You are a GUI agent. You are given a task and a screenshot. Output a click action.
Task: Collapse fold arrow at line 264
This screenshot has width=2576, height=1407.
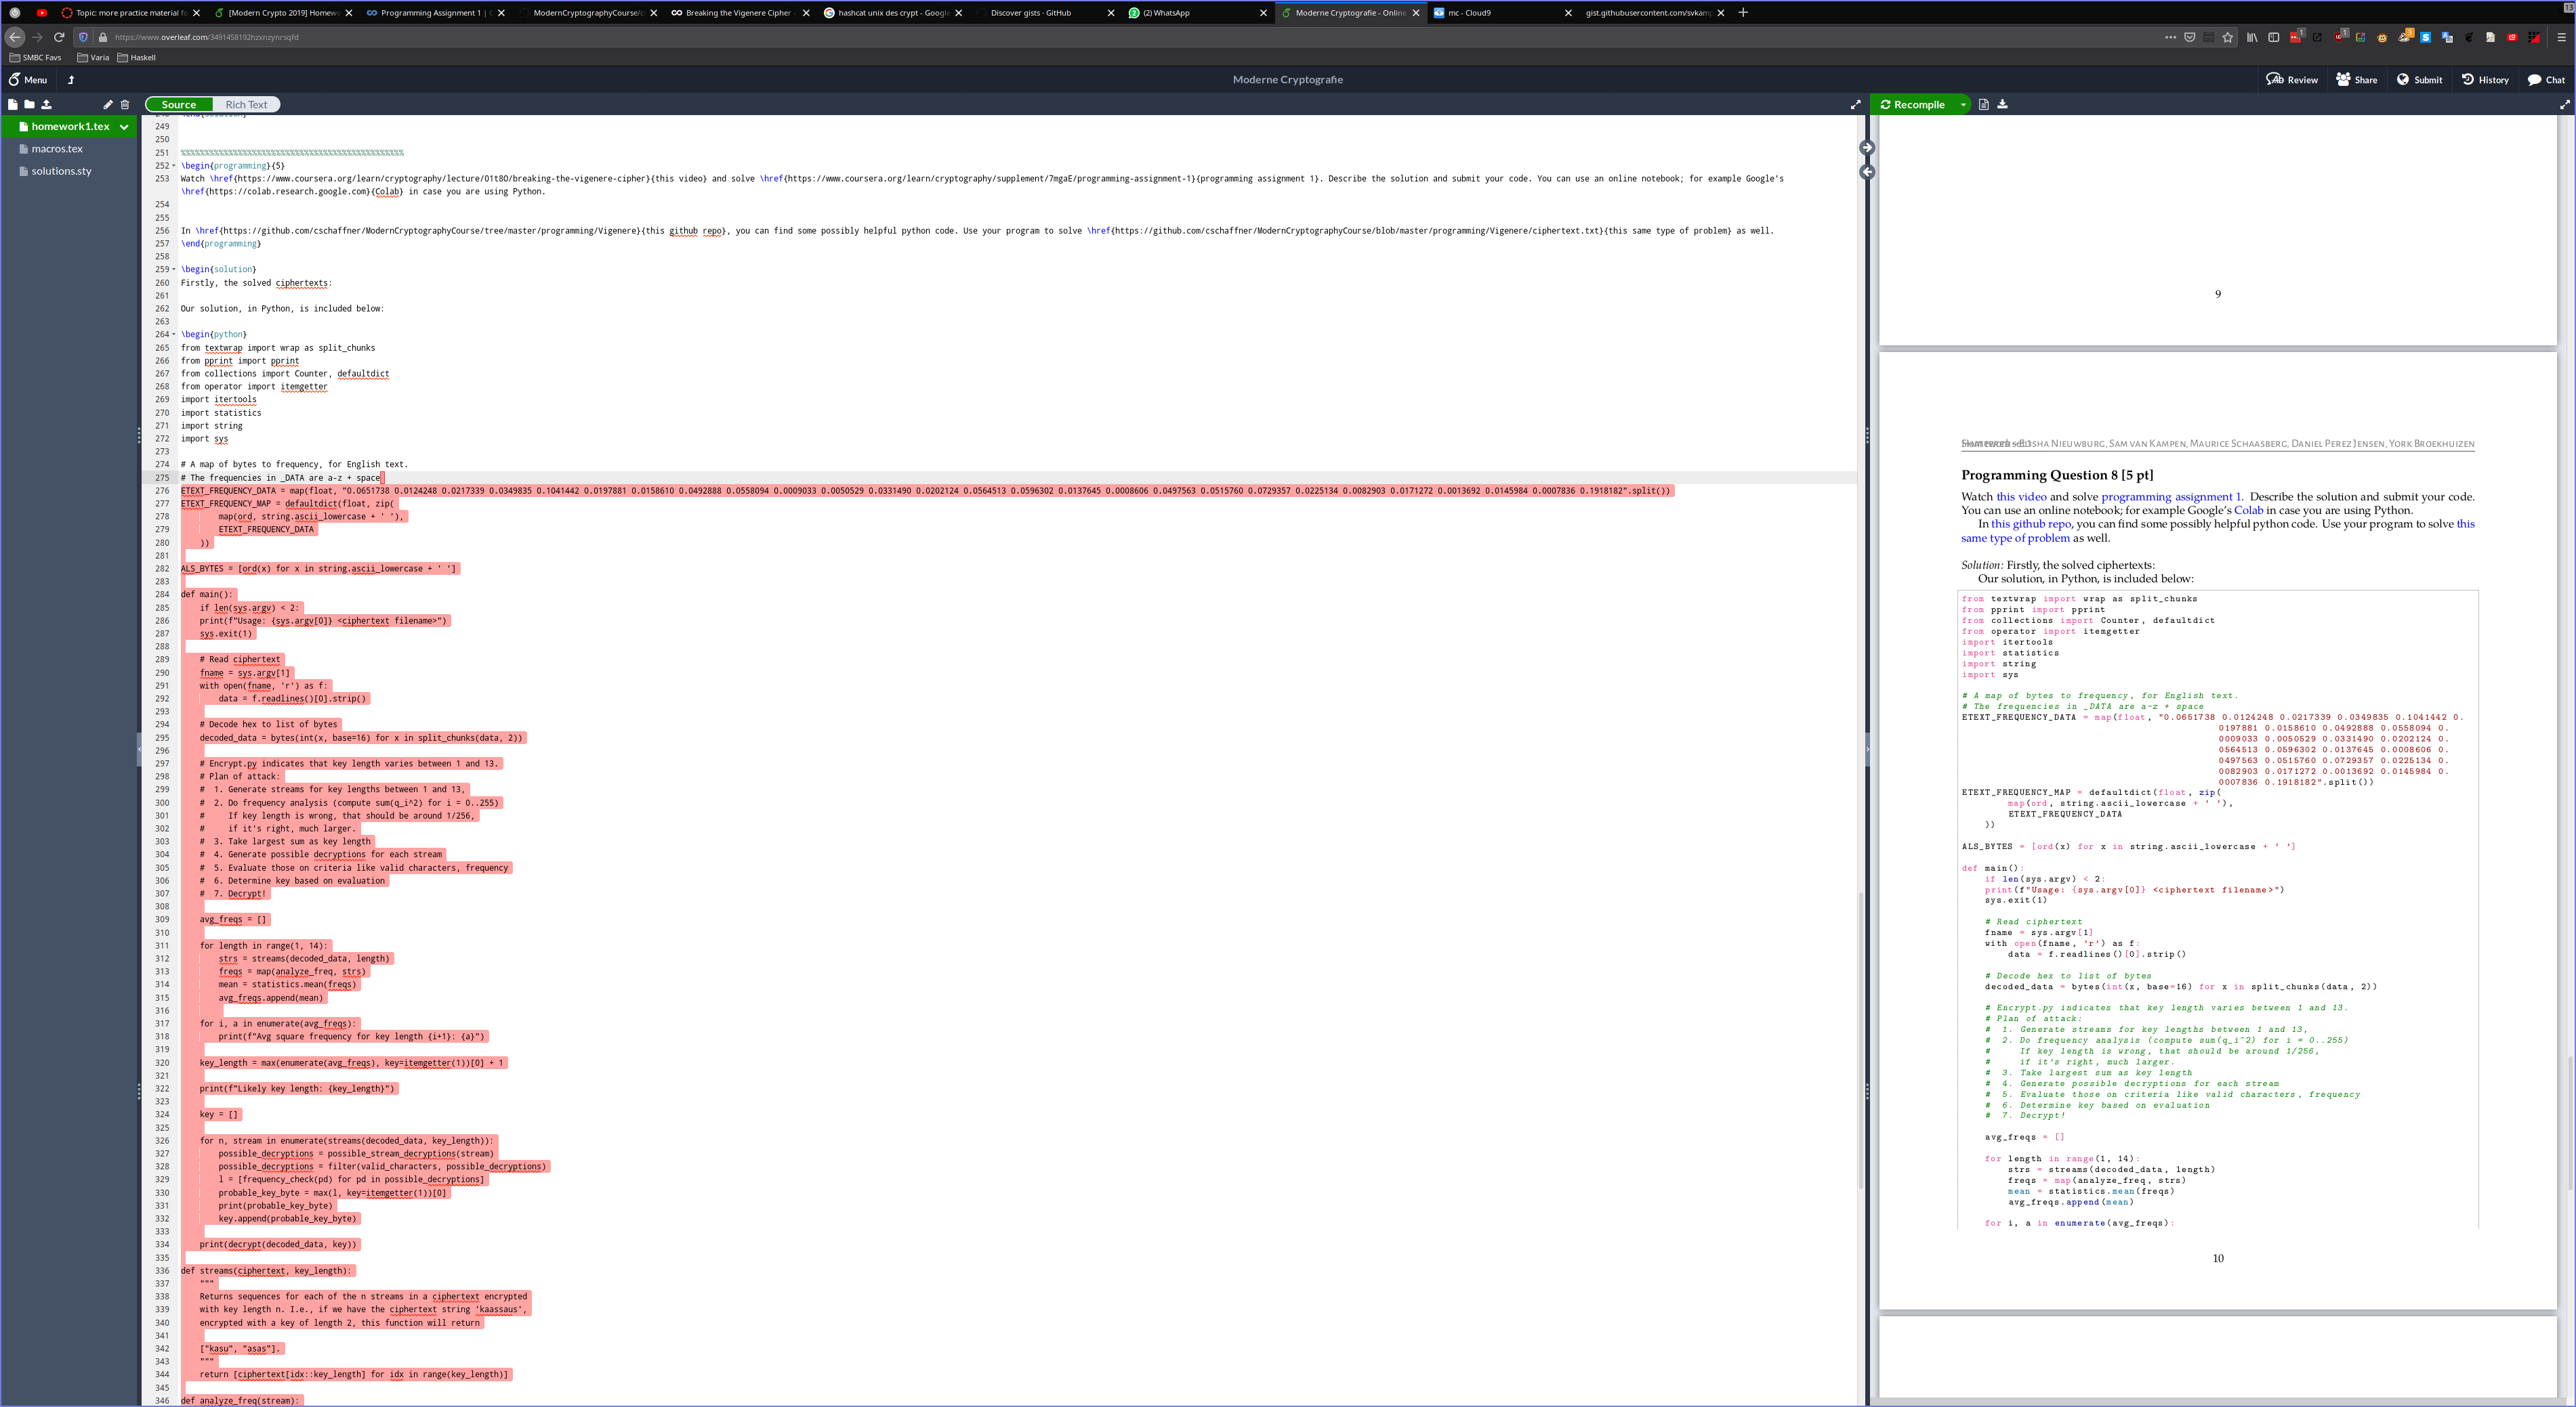pos(174,334)
